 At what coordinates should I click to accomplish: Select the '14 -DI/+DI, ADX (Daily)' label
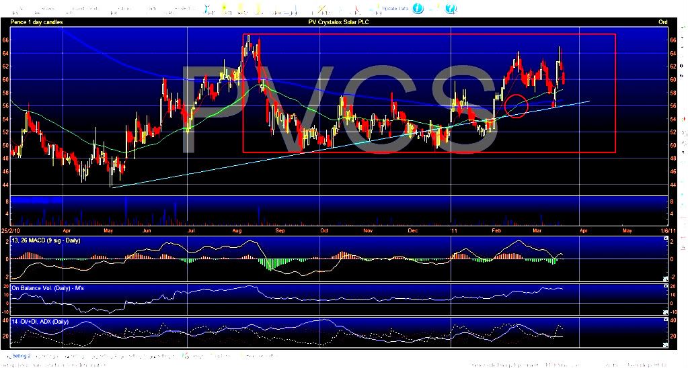(40, 322)
